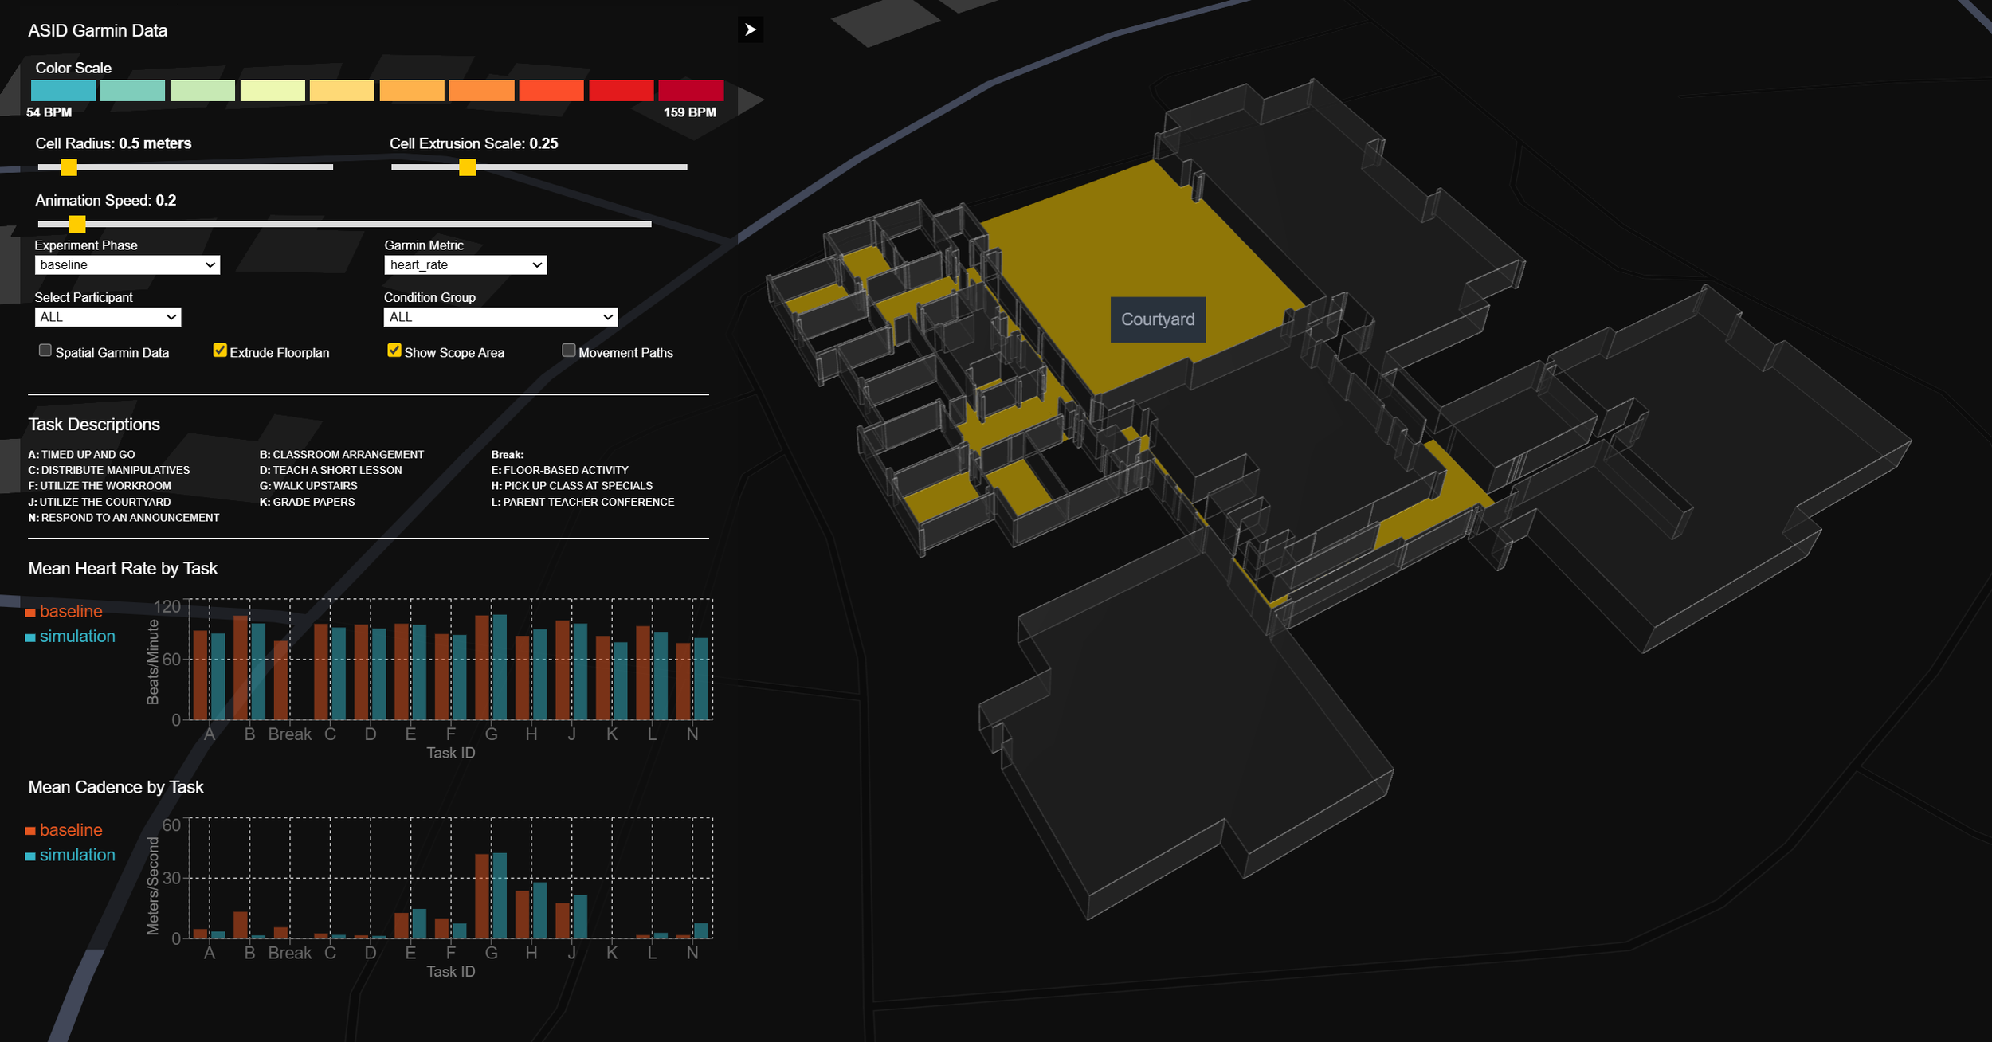Image resolution: width=1992 pixels, height=1042 pixels.
Task: Click the Cell Extrusion Scale slider handle
Action: (468, 167)
